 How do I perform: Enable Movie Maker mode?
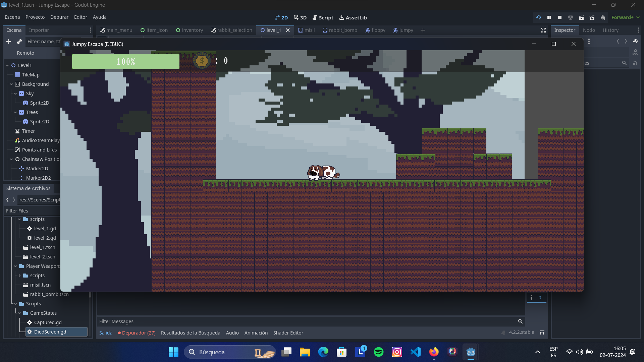point(603,17)
